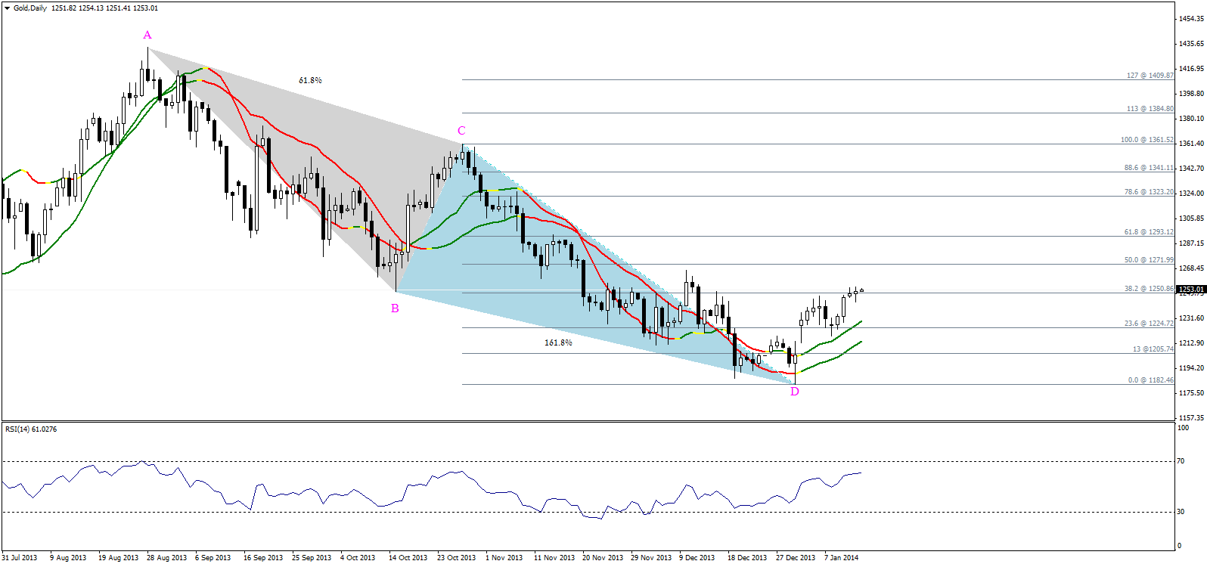Viewport: 1207px width, 564px height.
Task: Click date label 25 Sep 2013
Action: point(312,558)
